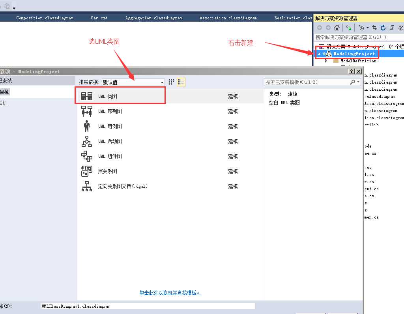Open the dropdown arrow beside the clock icon
This screenshot has width=404, height=314.
[367, 28]
